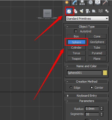Click the Cylinder primitive button
The image size is (112, 120).
(x=76, y=48)
